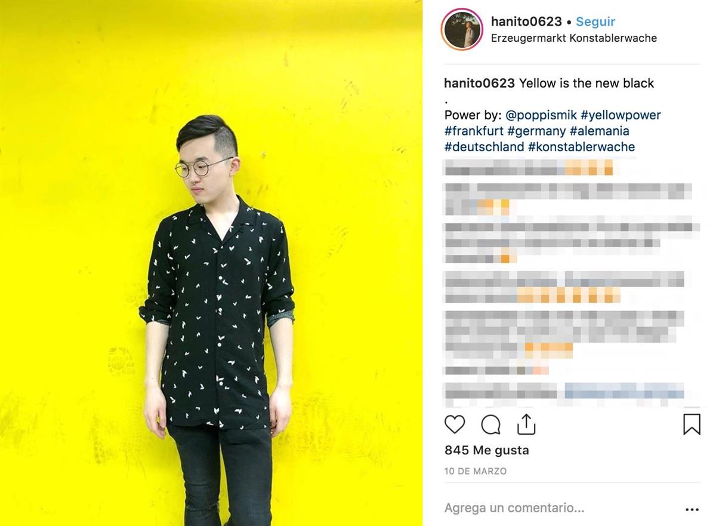Image resolution: width=716 pixels, height=526 pixels.
Task: Open the Erzeugermarkt Konstablerwache location link
Action: click(x=574, y=38)
